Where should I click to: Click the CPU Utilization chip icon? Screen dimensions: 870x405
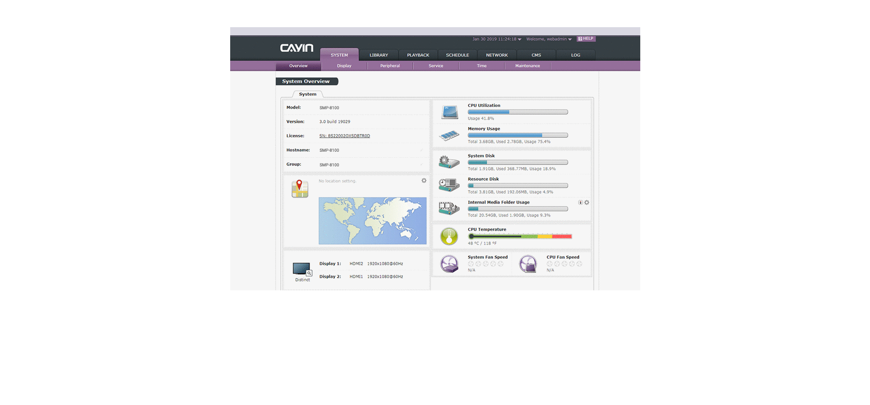[449, 112]
